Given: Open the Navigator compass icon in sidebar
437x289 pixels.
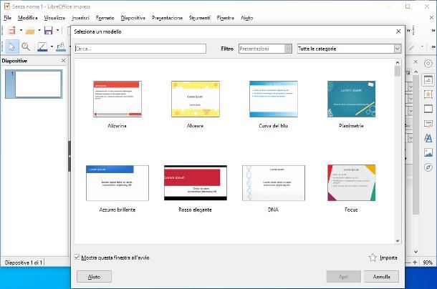Looking at the screenshot, I should pyautogui.click(x=428, y=167).
